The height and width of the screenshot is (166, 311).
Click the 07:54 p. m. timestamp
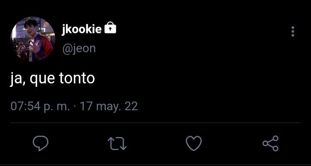coord(40,107)
